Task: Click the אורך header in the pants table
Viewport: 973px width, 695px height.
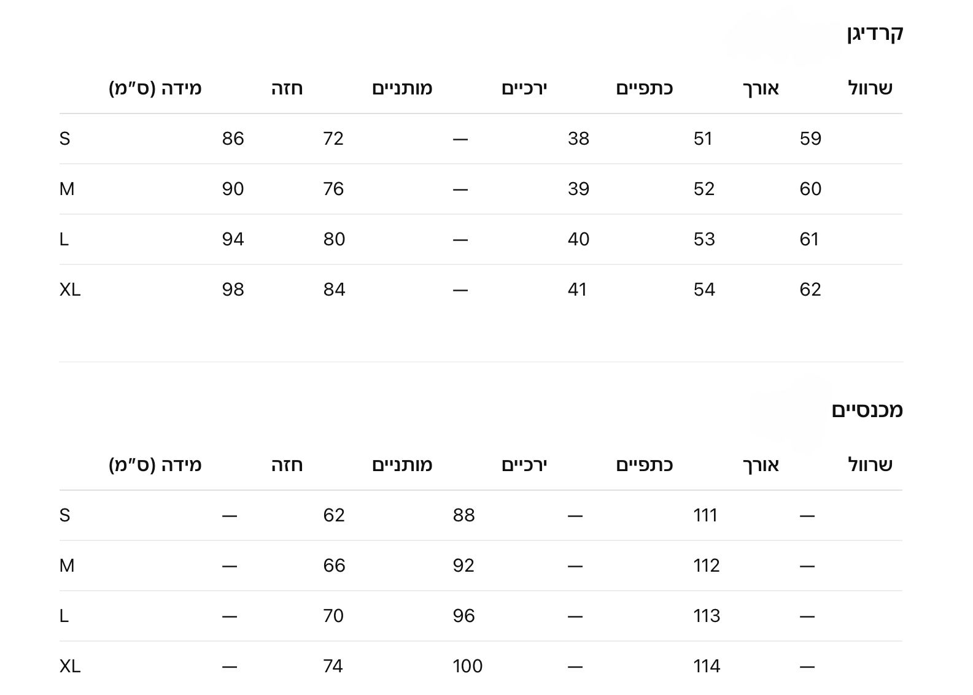Action: (761, 465)
